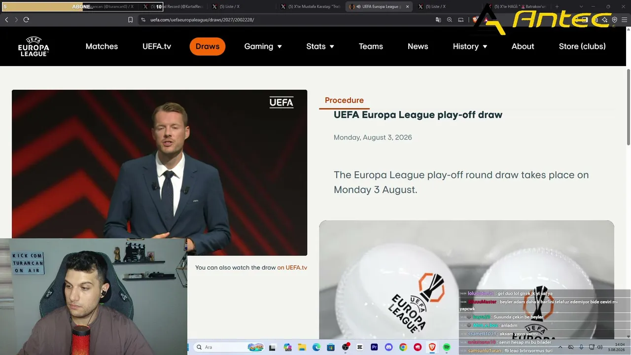
Task: Expand the History dropdown
Action: tap(470, 46)
